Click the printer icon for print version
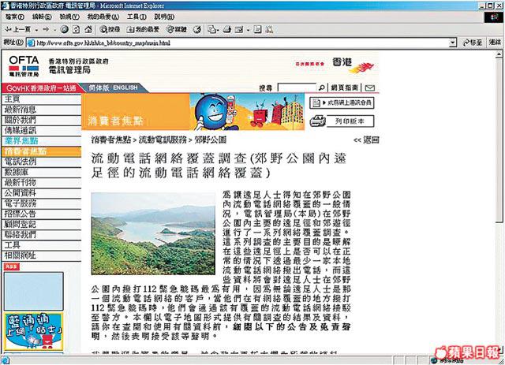This screenshot has width=505, height=365. 316,122
